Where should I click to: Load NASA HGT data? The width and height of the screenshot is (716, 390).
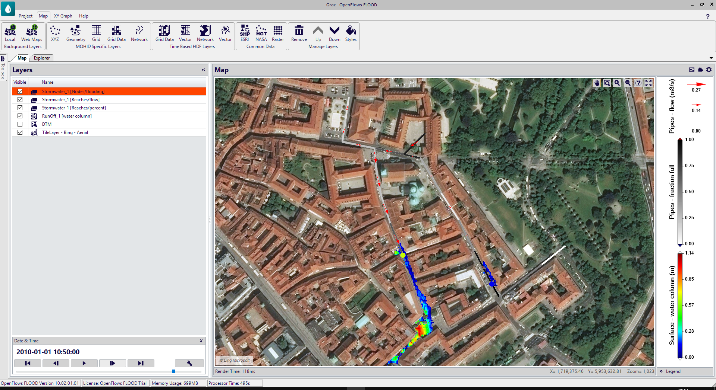point(261,33)
